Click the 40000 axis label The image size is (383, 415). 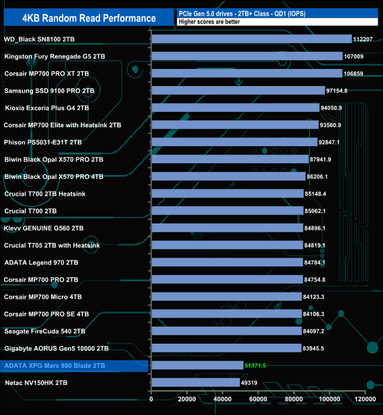[x=223, y=399]
